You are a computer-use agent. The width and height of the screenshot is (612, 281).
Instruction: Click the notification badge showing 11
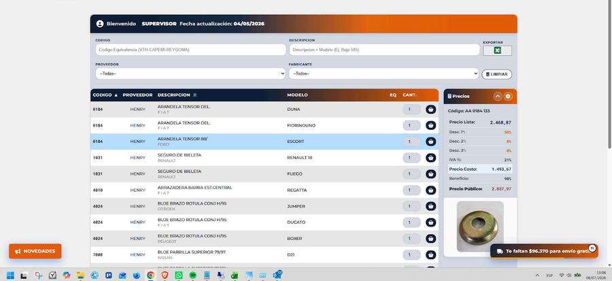(x=592, y=248)
